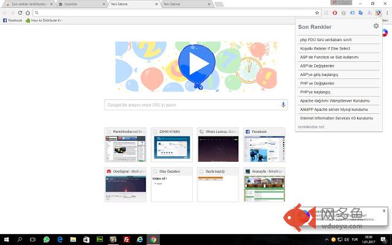Viewport: 392px width, 245px height.
Task: Click the Chrome taskbar icon
Action: [x=153, y=239]
